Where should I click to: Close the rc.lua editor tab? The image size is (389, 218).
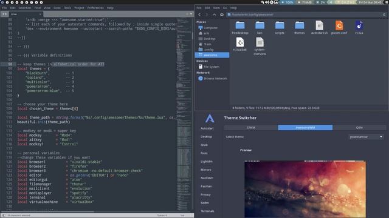(40, 14)
